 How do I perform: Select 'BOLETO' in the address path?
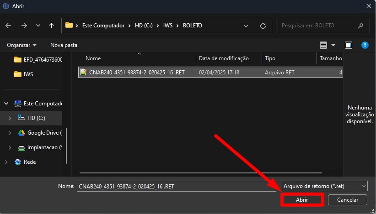[x=192, y=26]
